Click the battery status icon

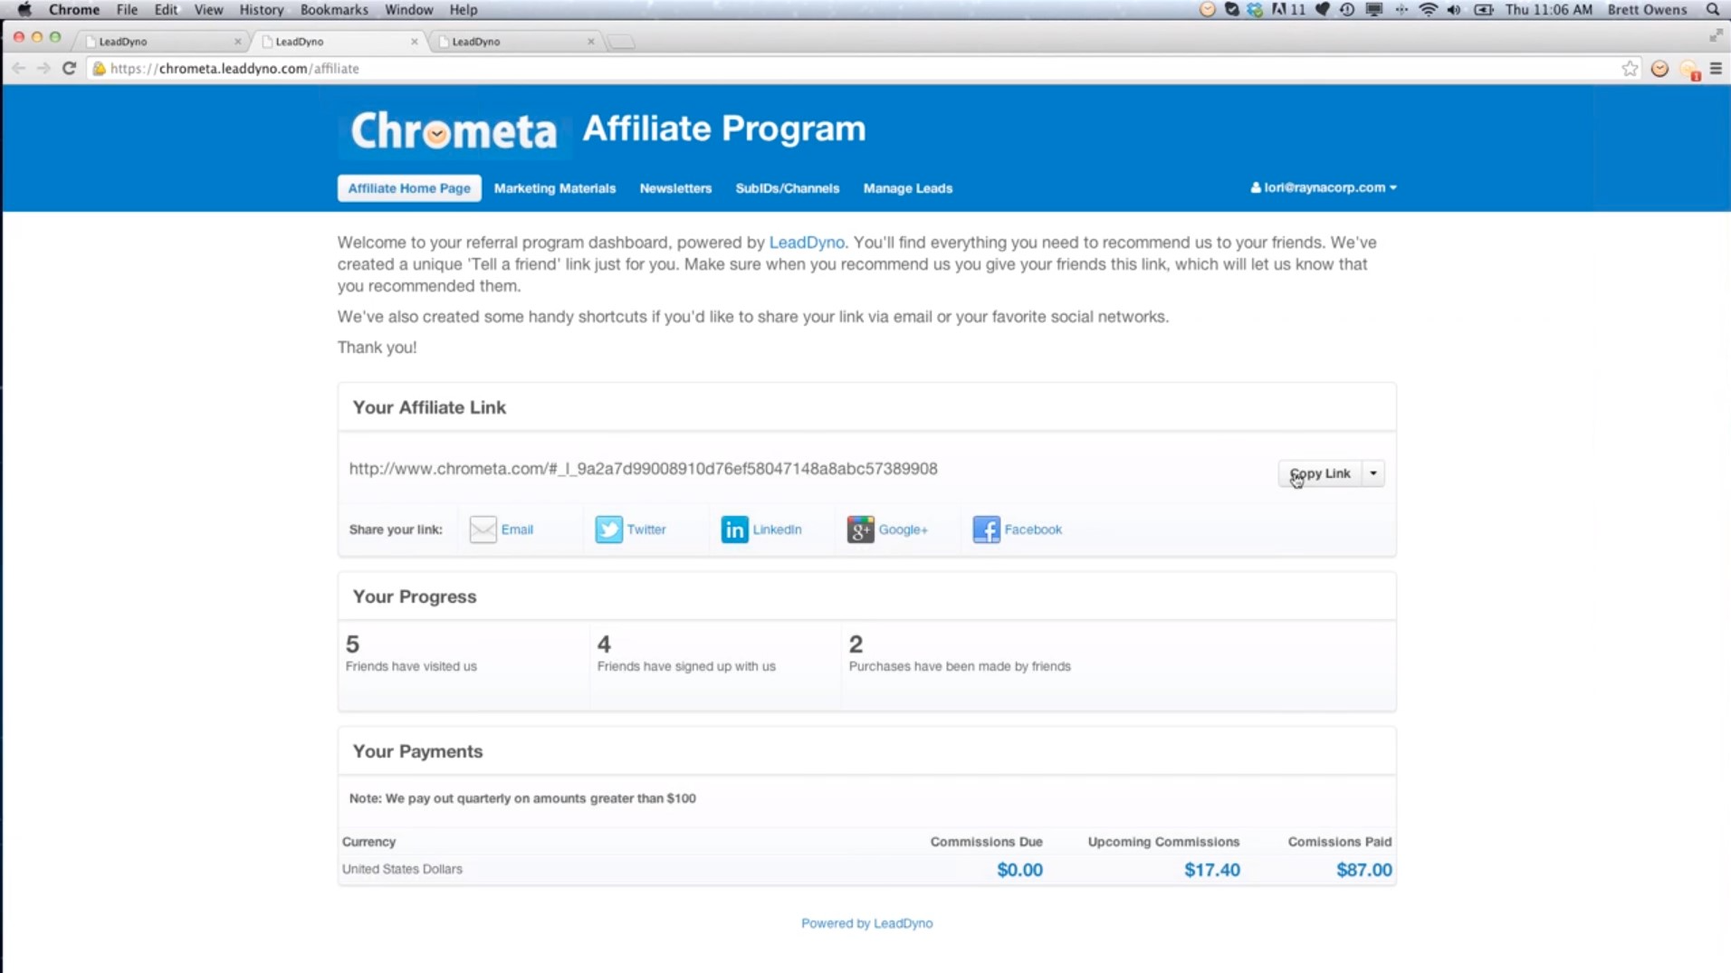(1484, 10)
